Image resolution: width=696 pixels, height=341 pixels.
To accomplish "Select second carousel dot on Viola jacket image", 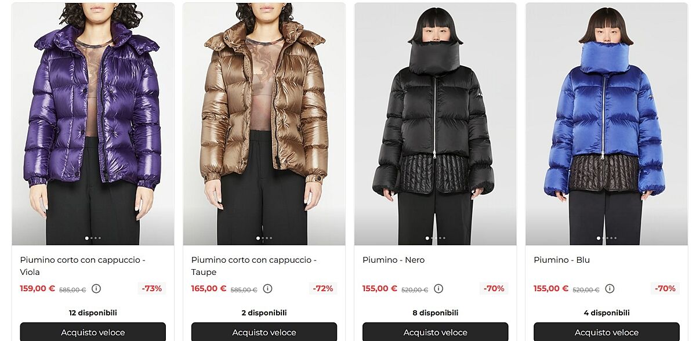I will [91, 238].
